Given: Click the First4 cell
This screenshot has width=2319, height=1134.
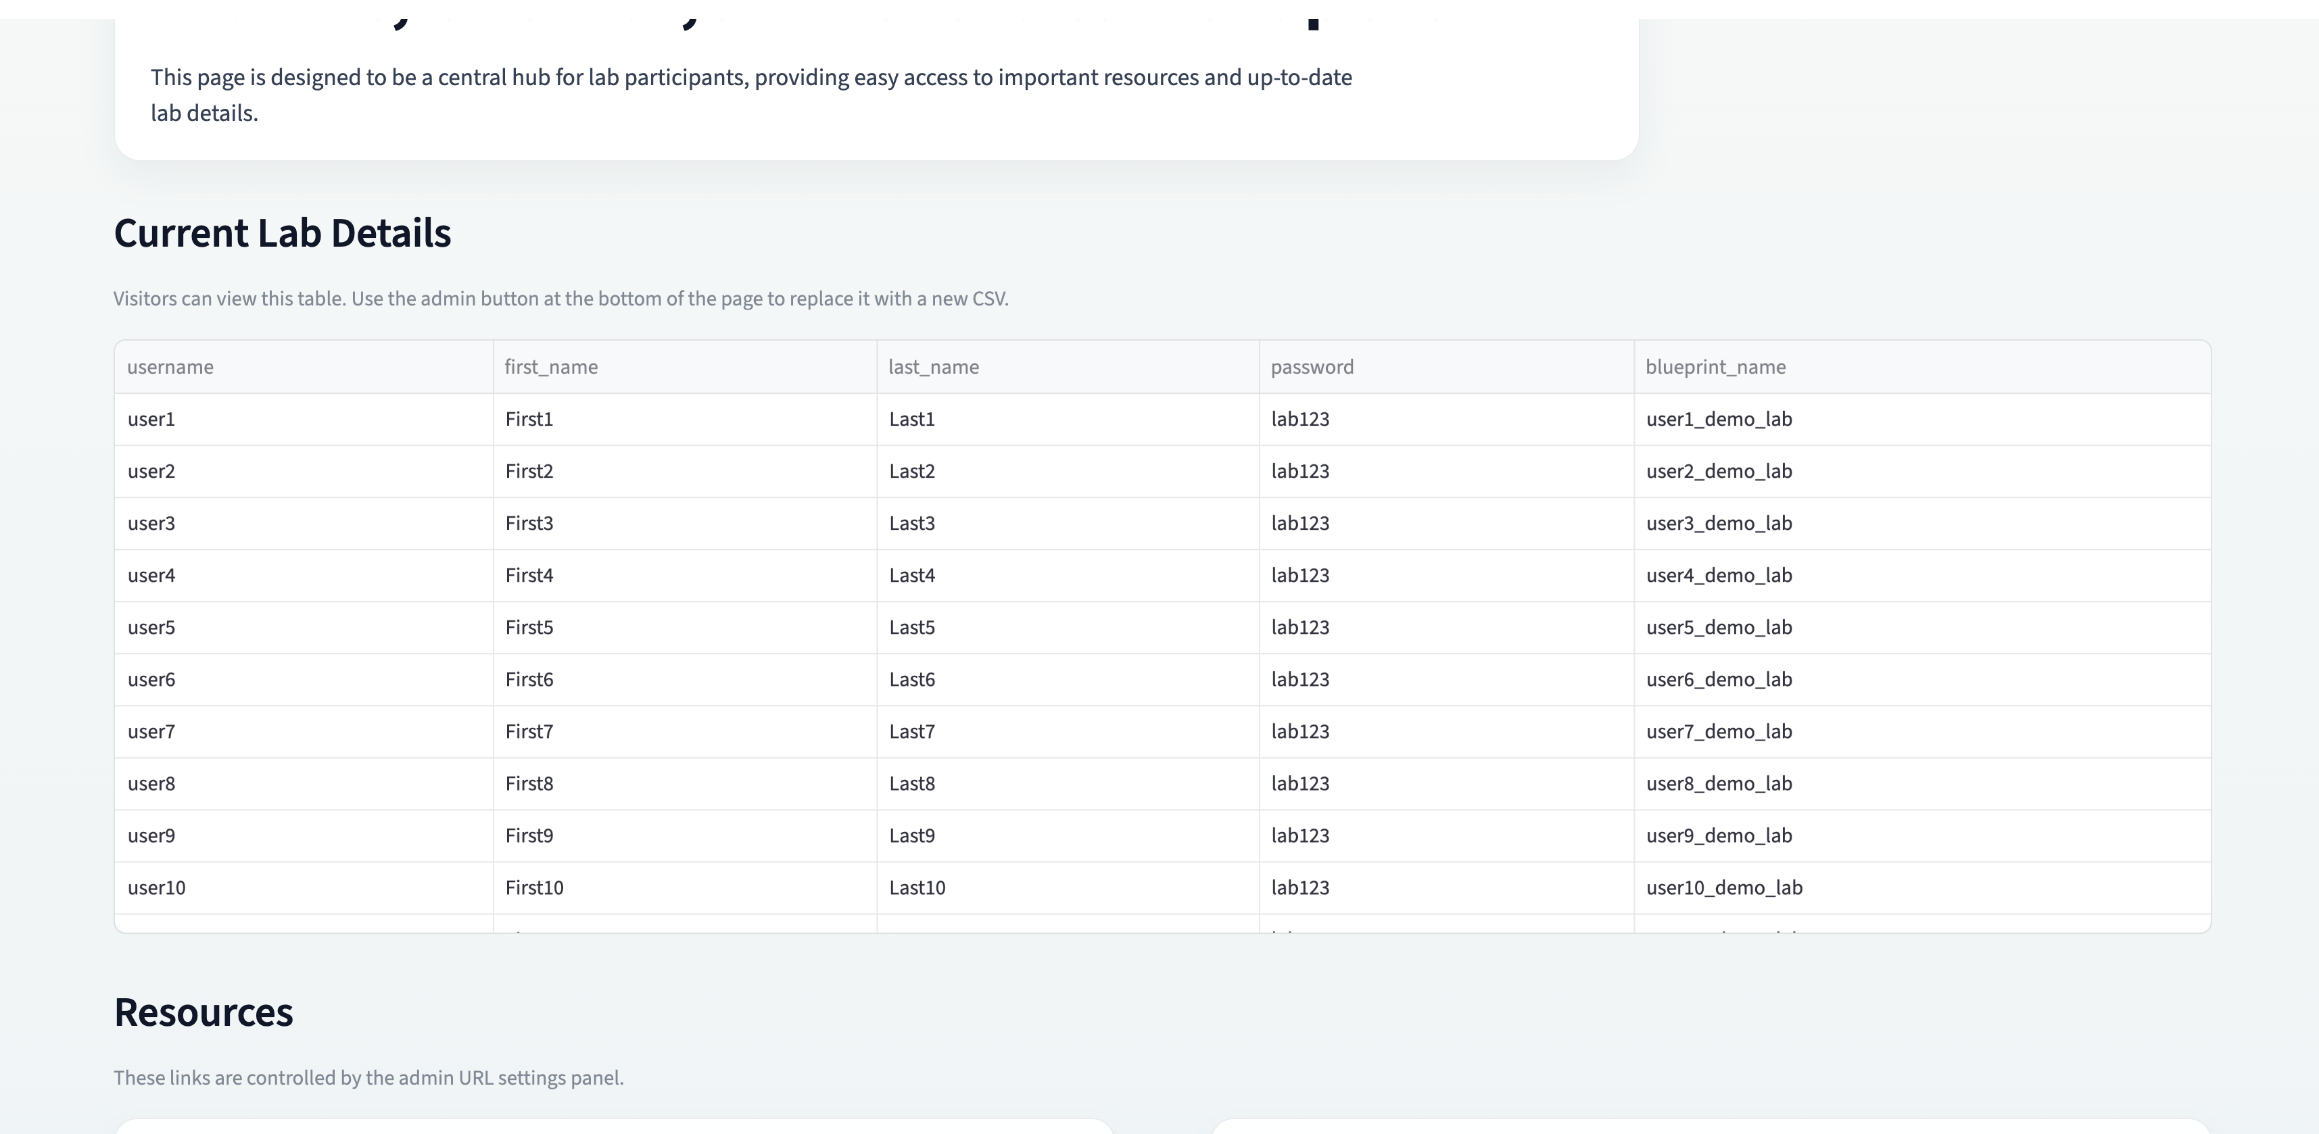Looking at the screenshot, I should (685, 576).
